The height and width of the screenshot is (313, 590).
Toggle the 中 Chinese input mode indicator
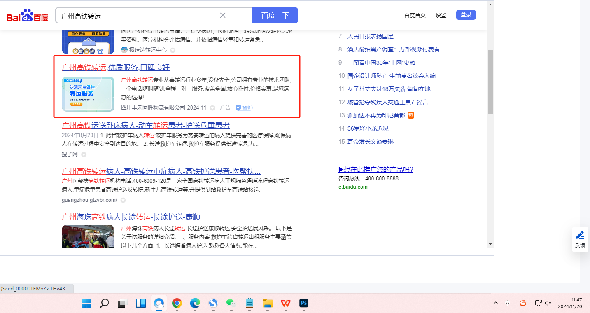[508, 303]
